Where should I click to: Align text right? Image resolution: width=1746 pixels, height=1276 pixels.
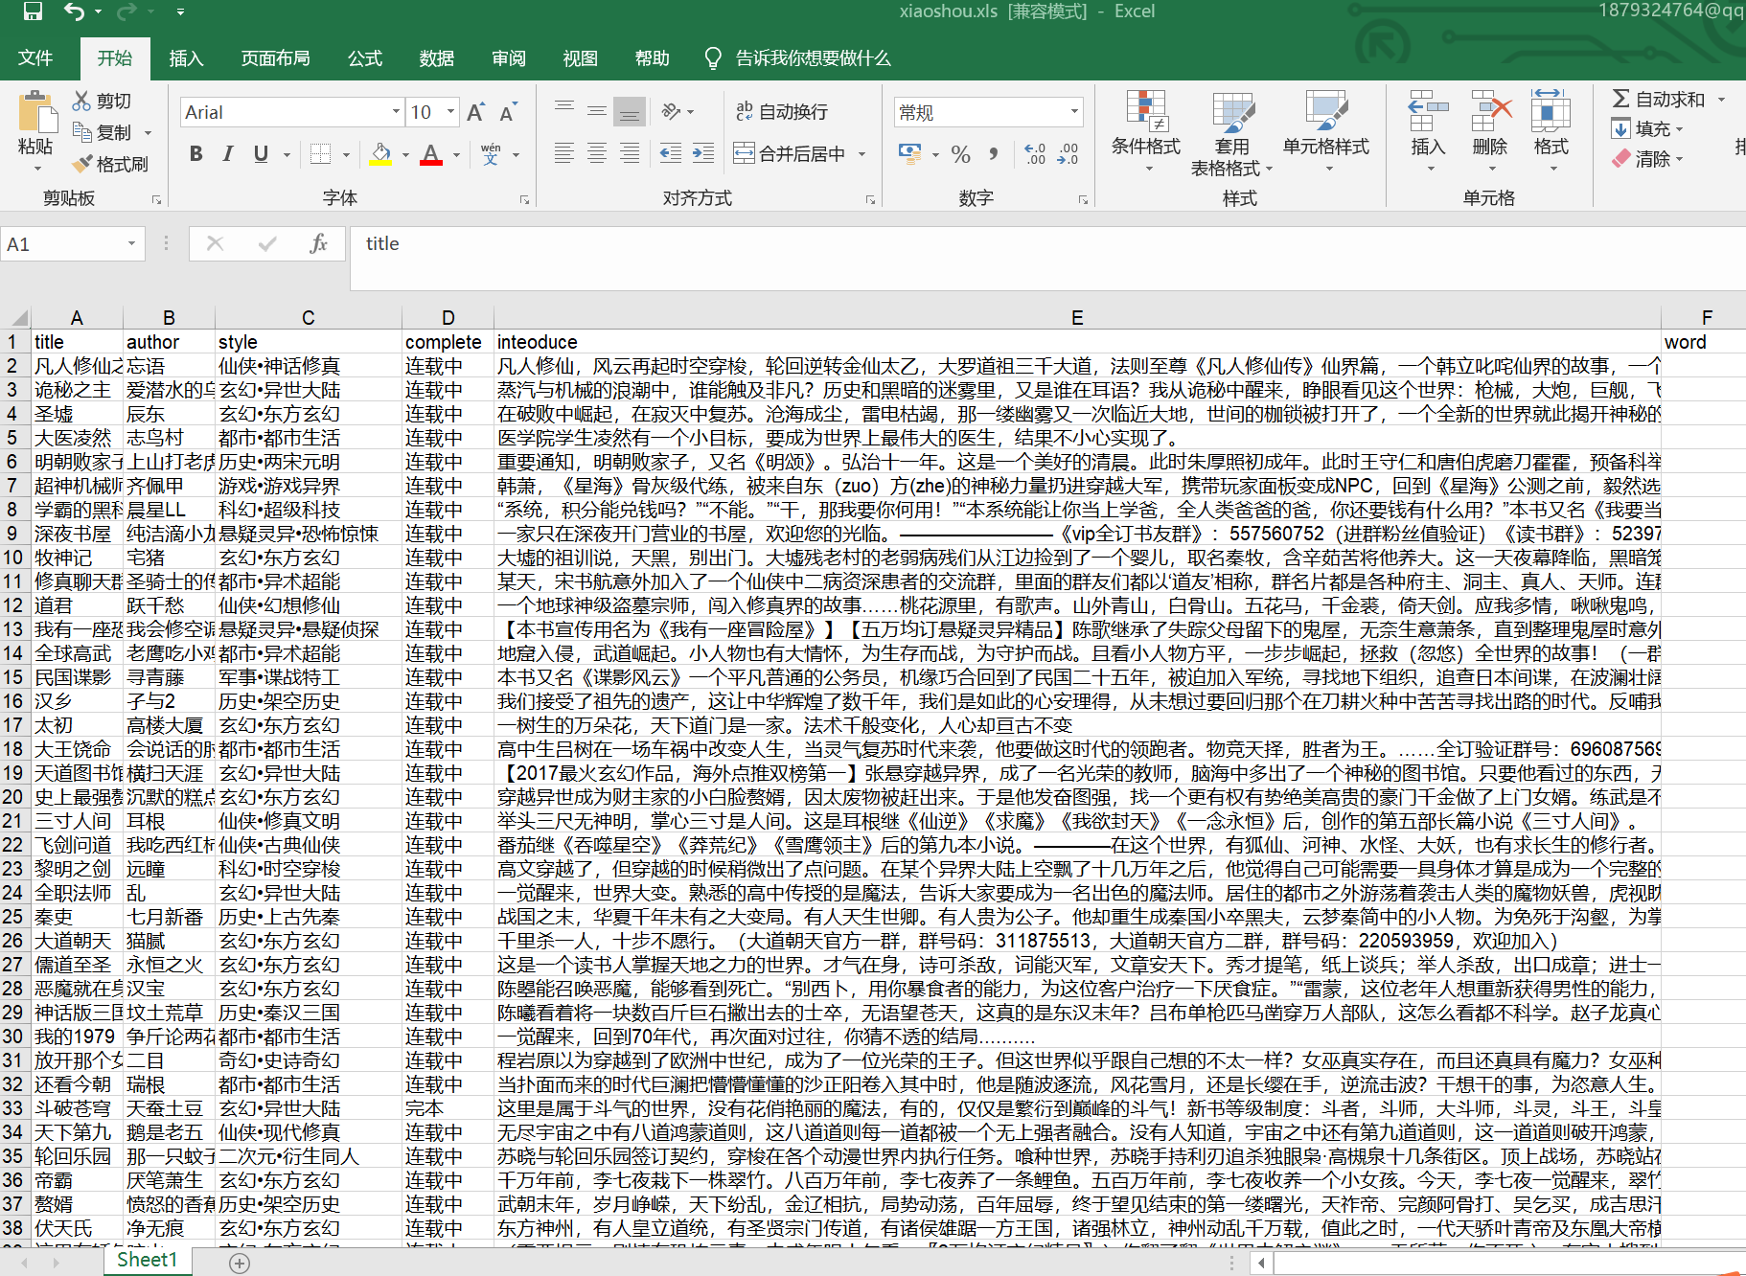630,153
